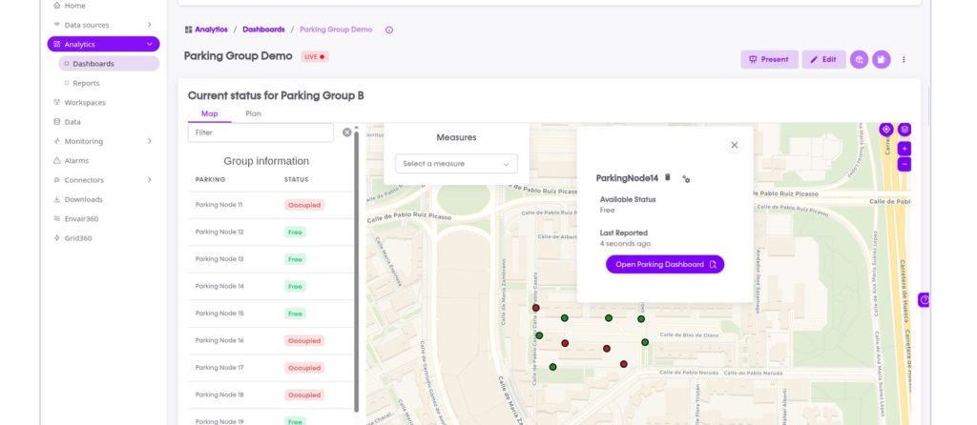Close the ParkingNode14 popup
The width and height of the screenshot is (977, 425).
pyautogui.click(x=734, y=145)
